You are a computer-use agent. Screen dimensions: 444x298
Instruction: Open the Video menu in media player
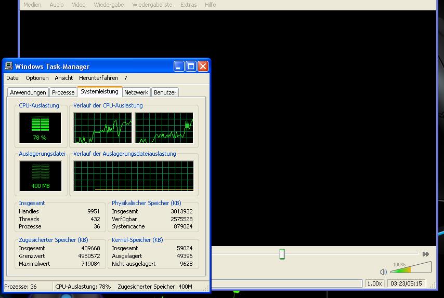pos(79,5)
